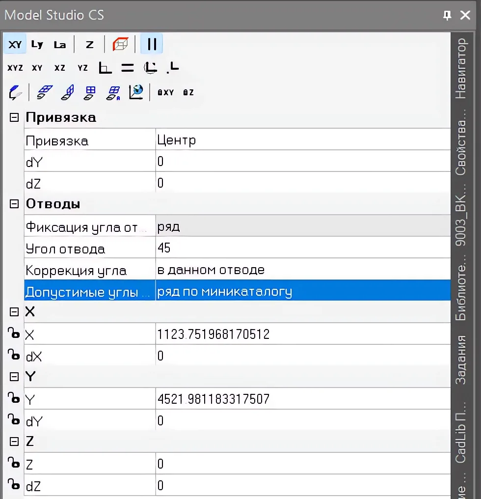The height and width of the screenshot is (499, 481).
Task: Collapse the Привязка section
Action: coord(14,117)
